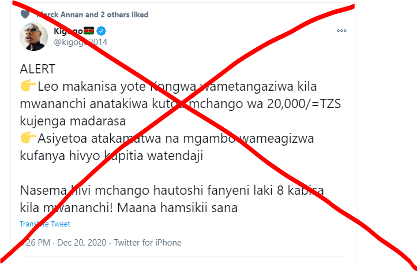Viewport: 417px width, 271px height.
Task: Click the heart icon beside liked notice
Action: (25, 14)
